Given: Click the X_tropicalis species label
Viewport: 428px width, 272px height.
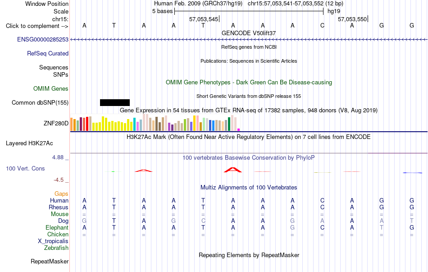Looking at the screenshot, I should [x=53, y=241].
